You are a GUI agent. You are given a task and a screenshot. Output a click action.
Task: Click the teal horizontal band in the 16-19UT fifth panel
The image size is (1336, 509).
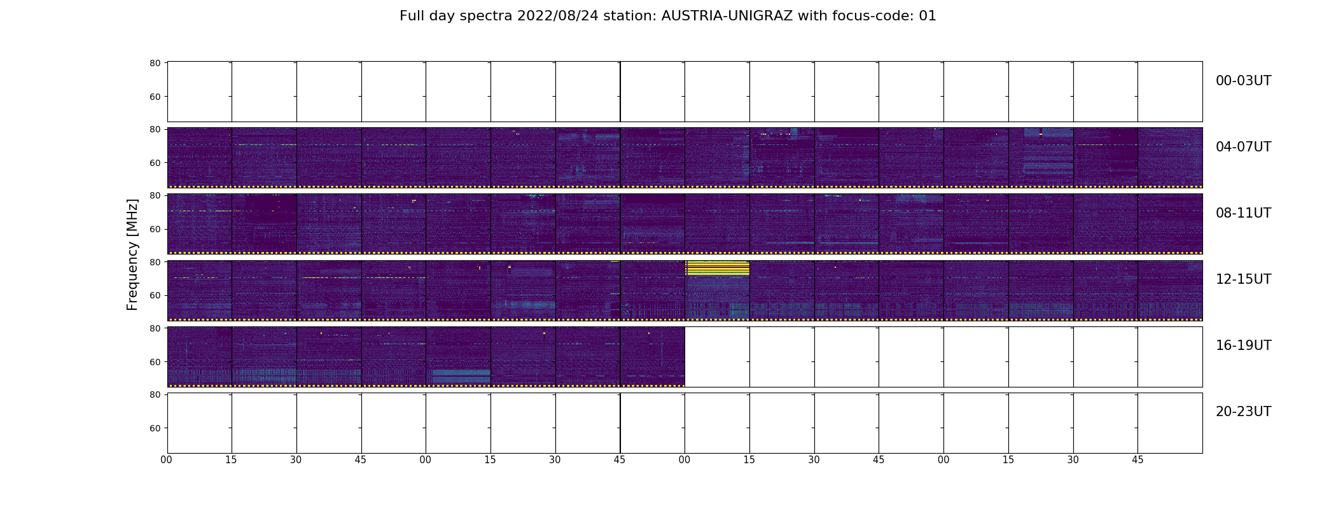tap(461, 376)
